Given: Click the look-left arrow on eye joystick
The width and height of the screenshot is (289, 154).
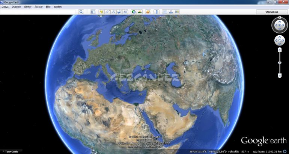Looking at the screenshot, I should pos(276,25).
